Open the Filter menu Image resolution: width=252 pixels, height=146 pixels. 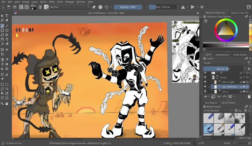pos(52,2)
